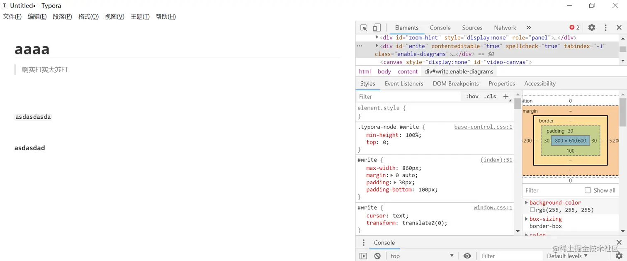The width and height of the screenshot is (627, 261).
Task: Expand the zoom-hint div node
Action: click(377, 37)
